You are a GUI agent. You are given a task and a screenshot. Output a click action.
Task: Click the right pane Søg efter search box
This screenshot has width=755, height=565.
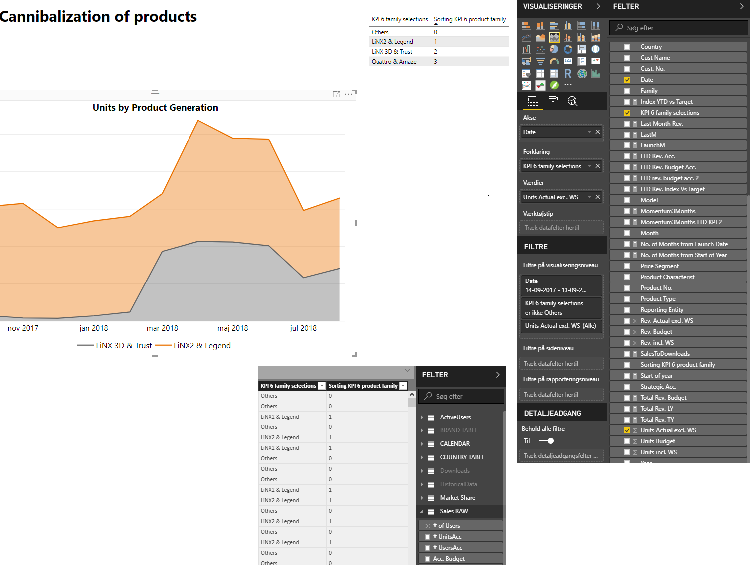pyautogui.click(x=679, y=28)
